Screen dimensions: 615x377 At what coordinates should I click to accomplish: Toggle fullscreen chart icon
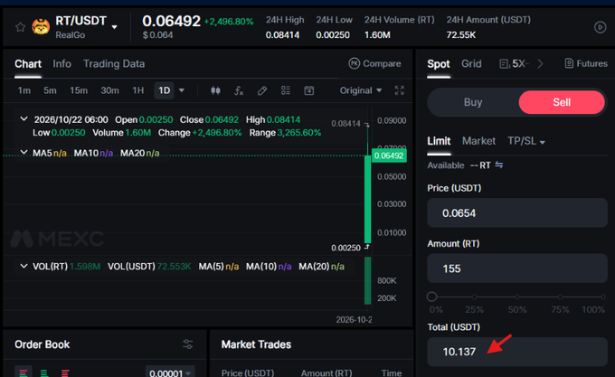(x=399, y=90)
